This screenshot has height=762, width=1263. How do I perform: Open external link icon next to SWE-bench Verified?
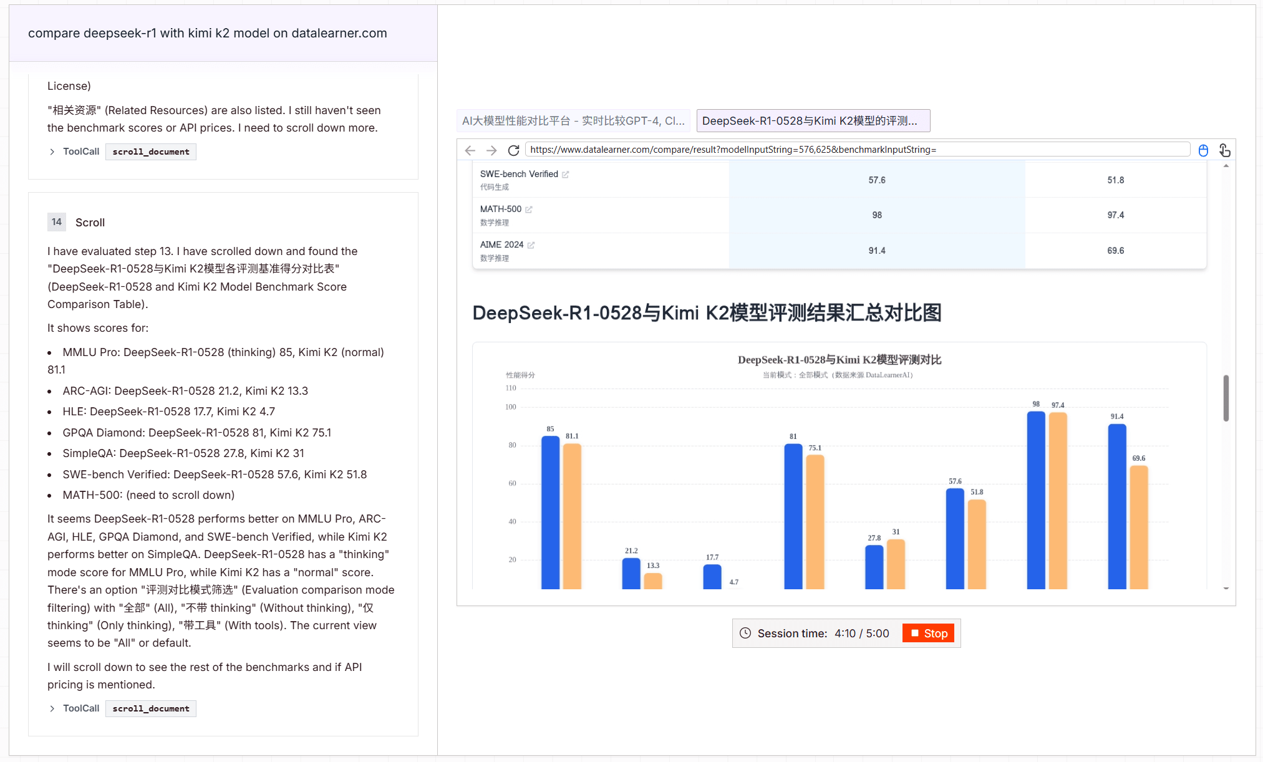pyautogui.click(x=565, y=175)
